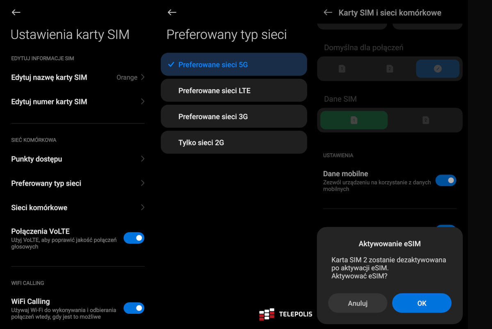Screen dimensions: 492x329
Task: Disable the Połączenia VoLTE toggle
Action: 134,238
